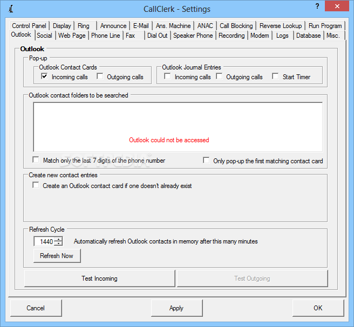Switch to the Display tab

62,26
